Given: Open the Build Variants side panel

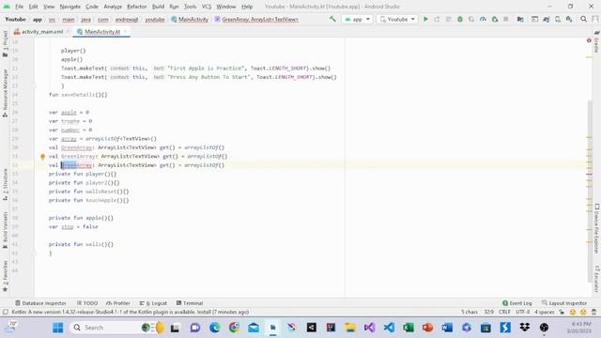Looking at the screenshot, I should click(5, 230).
